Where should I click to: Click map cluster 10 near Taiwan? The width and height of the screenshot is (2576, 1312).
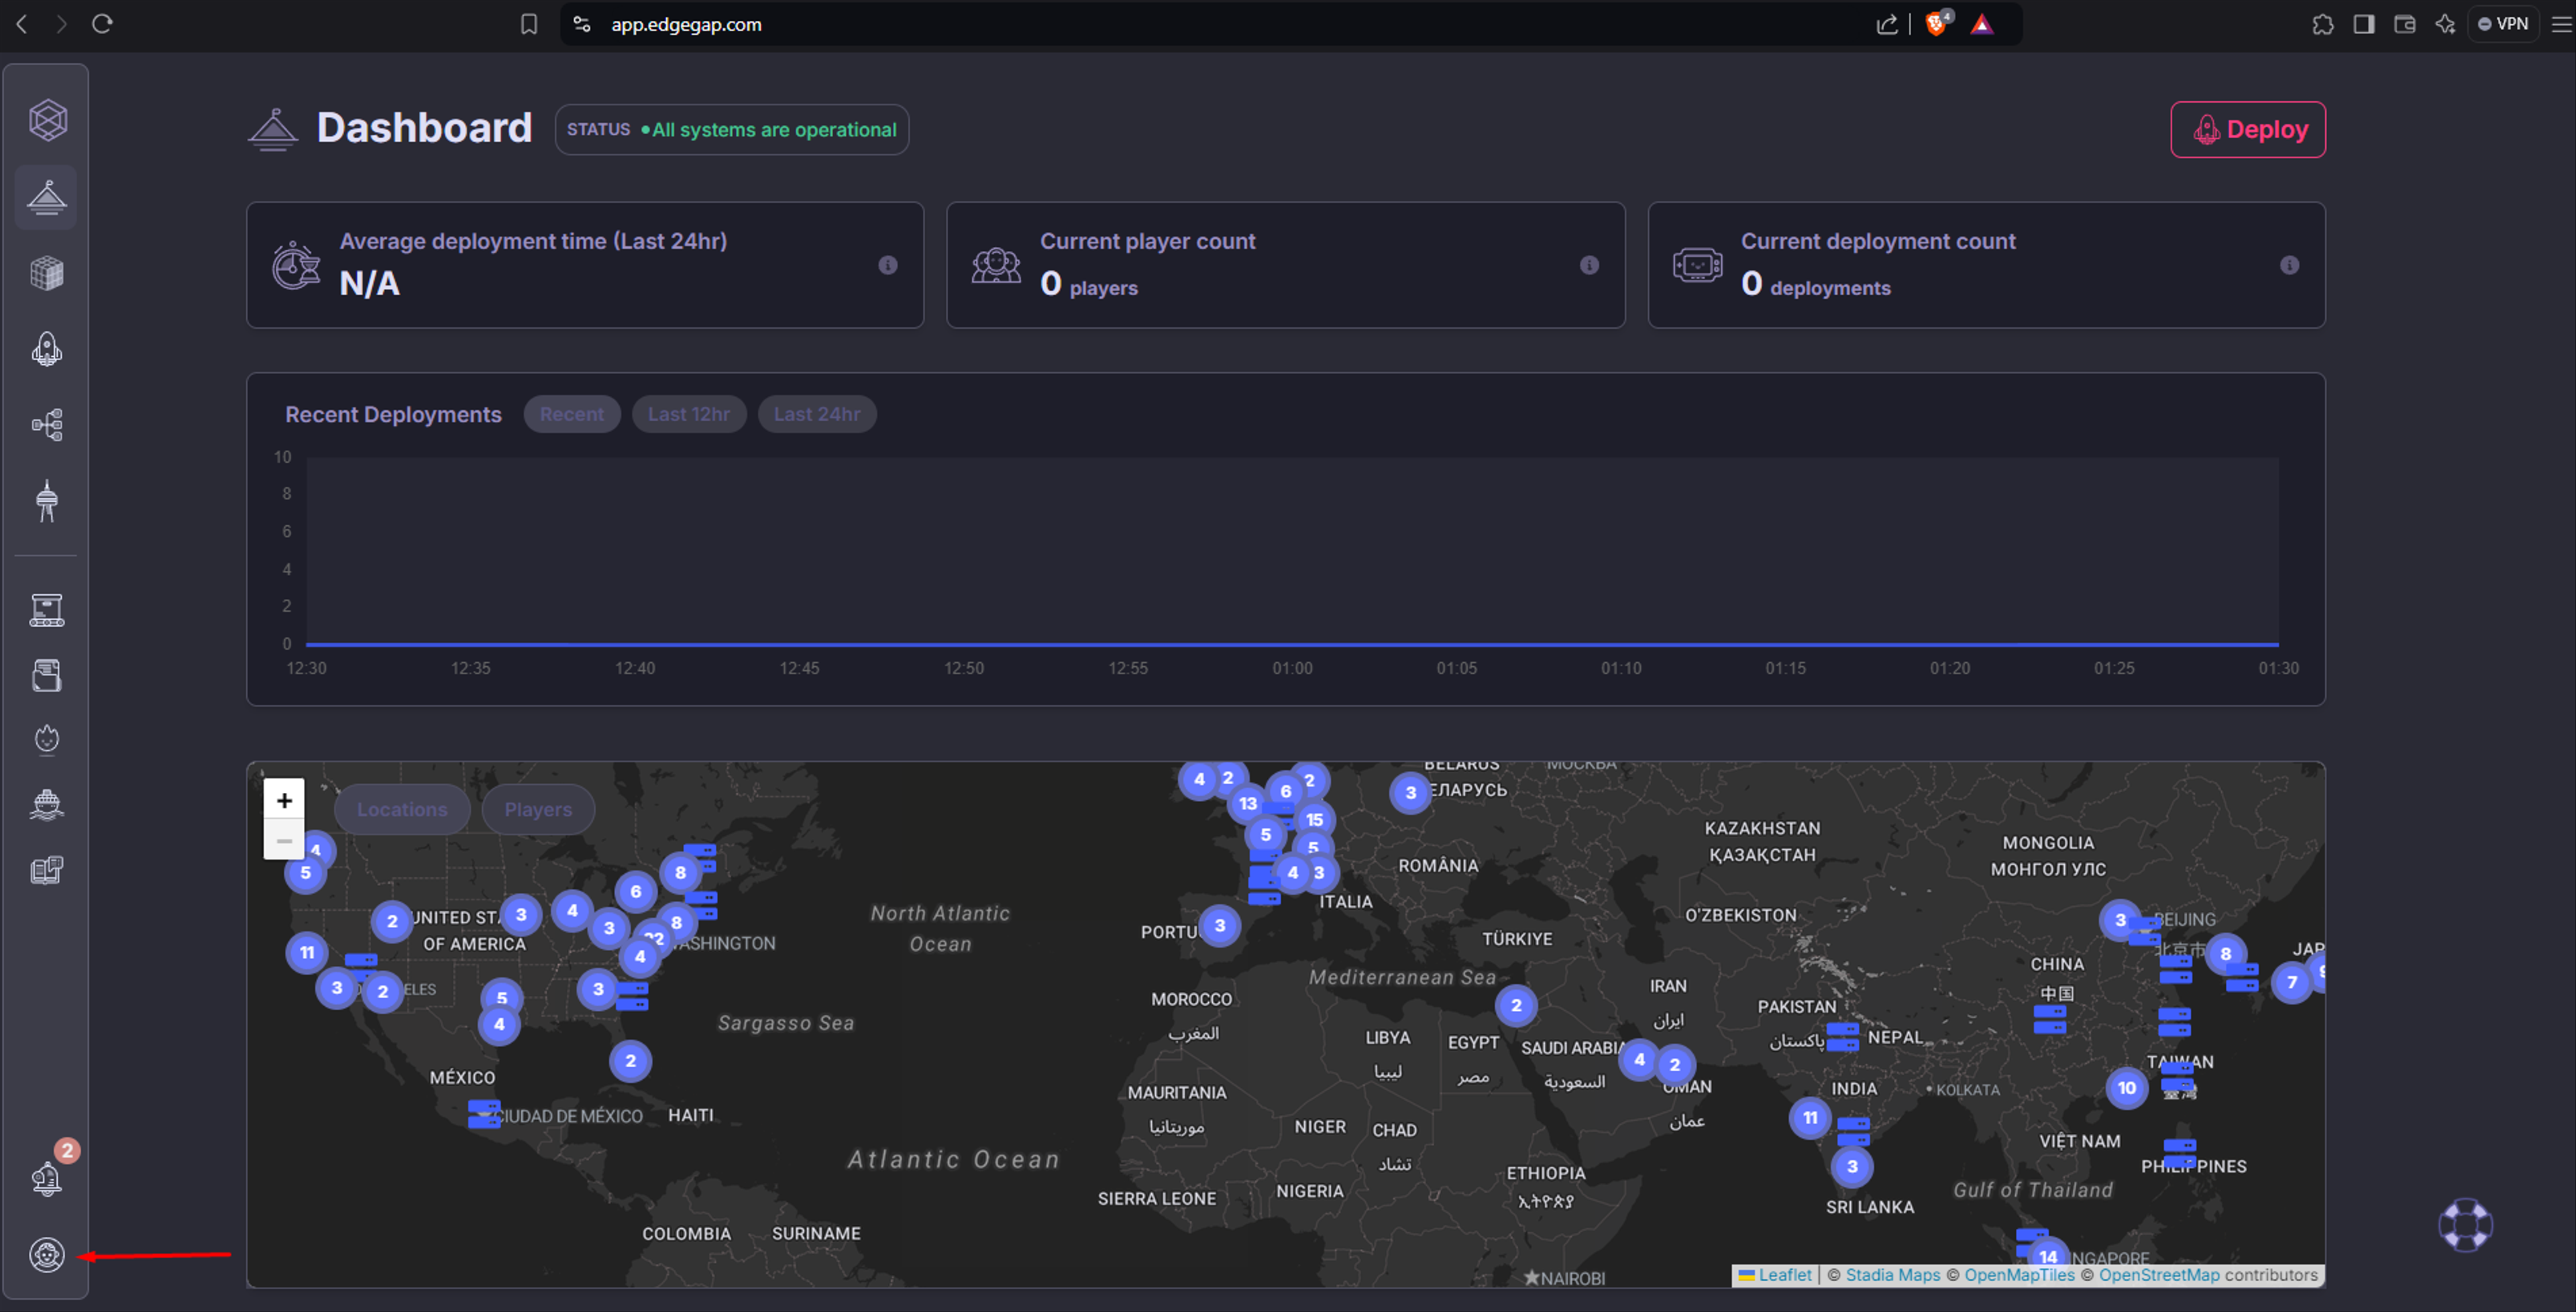point(2127,1087)
